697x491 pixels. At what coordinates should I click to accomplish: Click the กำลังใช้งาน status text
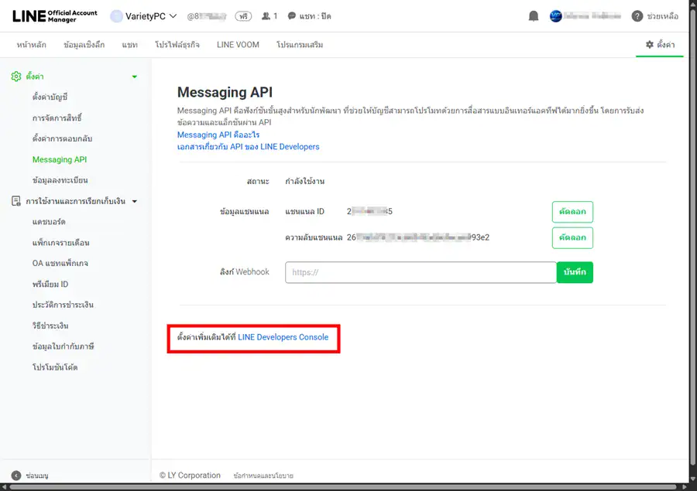pos(305,181)
